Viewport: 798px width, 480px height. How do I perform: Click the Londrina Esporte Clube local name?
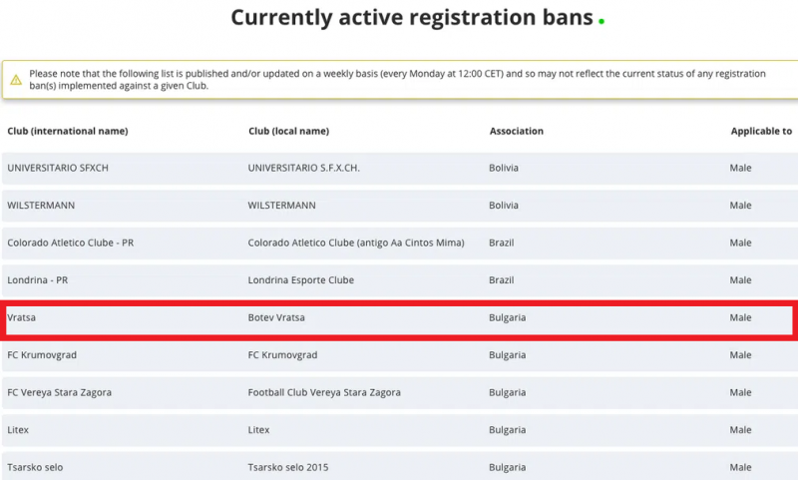tap(300, 280)
